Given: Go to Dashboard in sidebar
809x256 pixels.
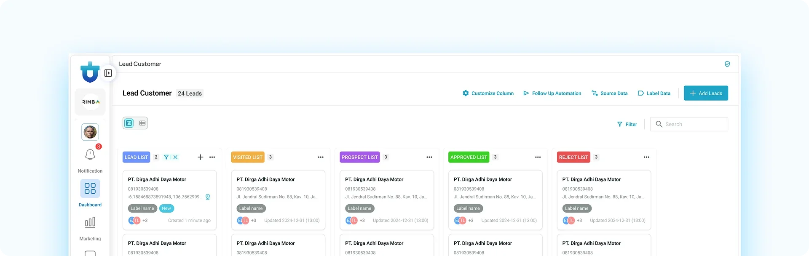Looking at the screenshot, I should tap(90, 193).
